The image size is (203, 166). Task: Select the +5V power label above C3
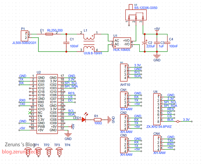[157, 29]
